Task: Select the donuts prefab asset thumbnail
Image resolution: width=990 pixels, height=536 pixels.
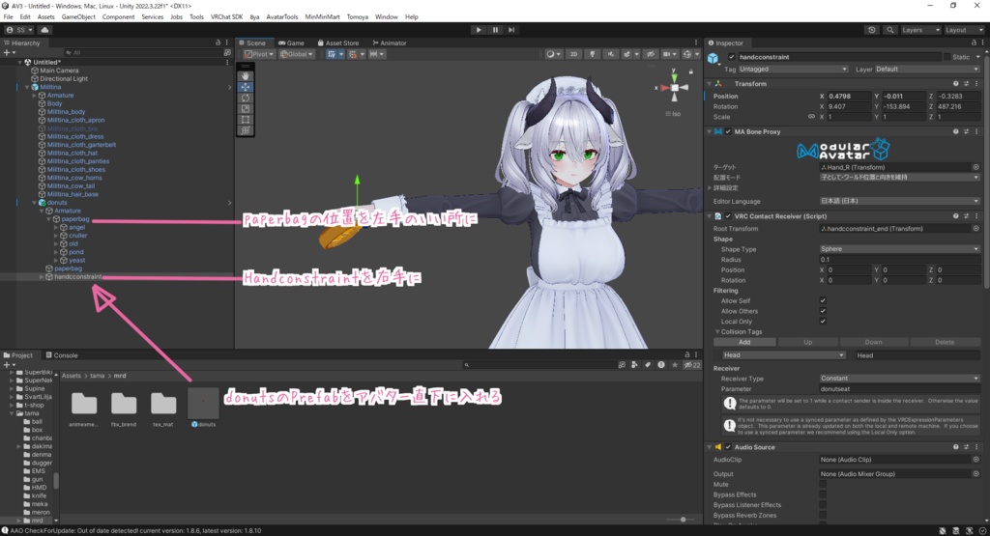Action: 203,404
